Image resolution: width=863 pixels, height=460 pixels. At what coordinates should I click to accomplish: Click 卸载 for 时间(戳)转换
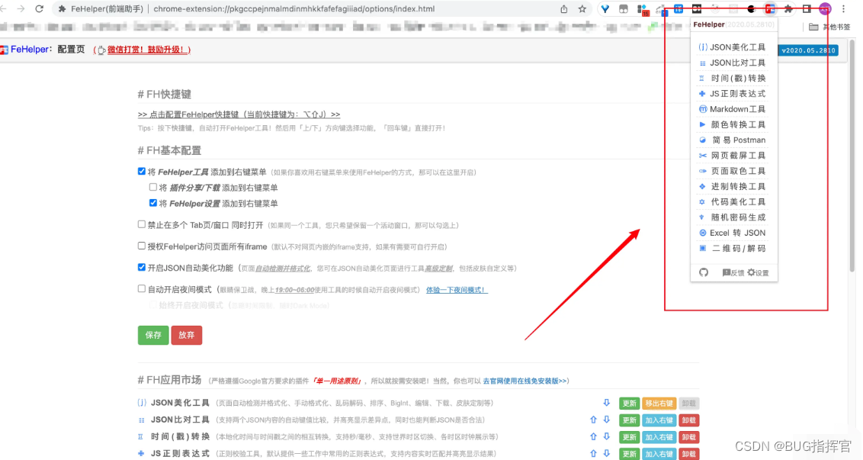click(x=688, y=437)
